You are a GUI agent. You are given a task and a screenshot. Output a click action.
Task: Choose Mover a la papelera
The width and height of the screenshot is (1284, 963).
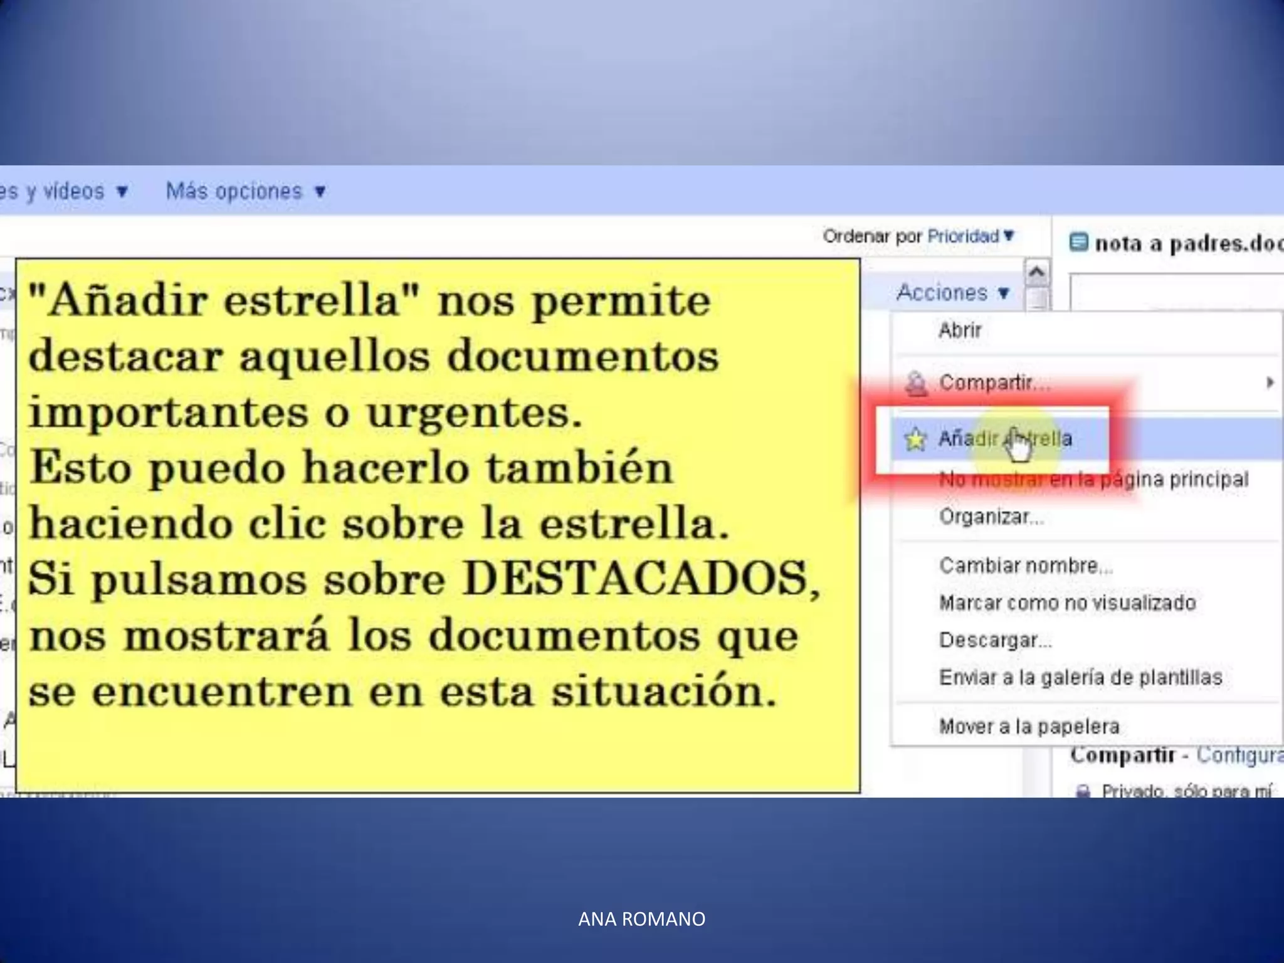point(1029,727)
